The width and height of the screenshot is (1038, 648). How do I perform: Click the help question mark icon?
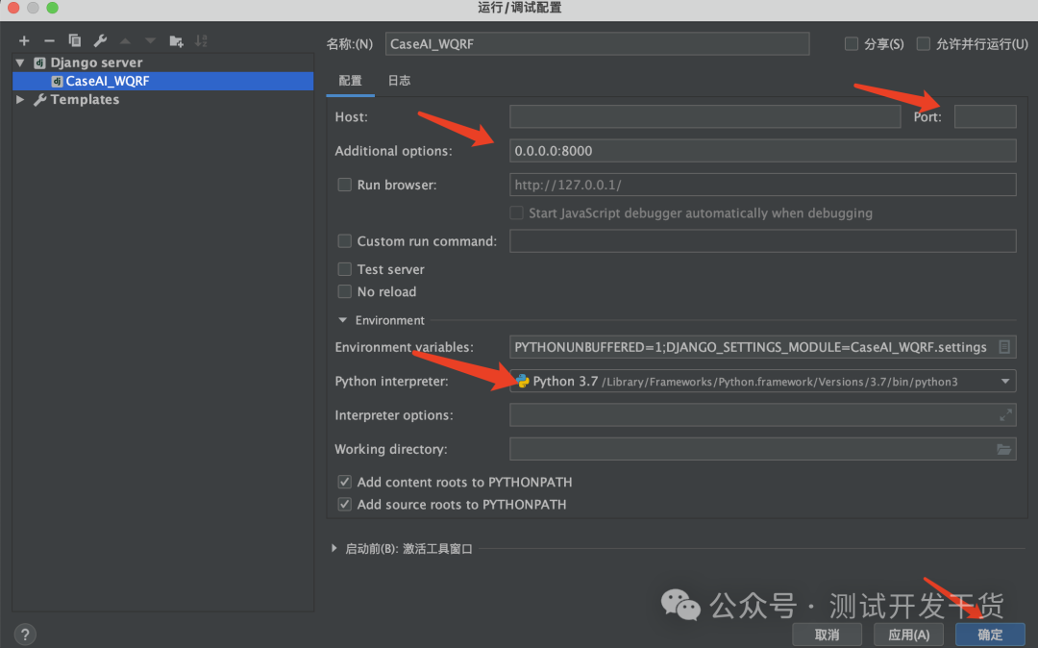pyautogui.click(x=24, y=634)
